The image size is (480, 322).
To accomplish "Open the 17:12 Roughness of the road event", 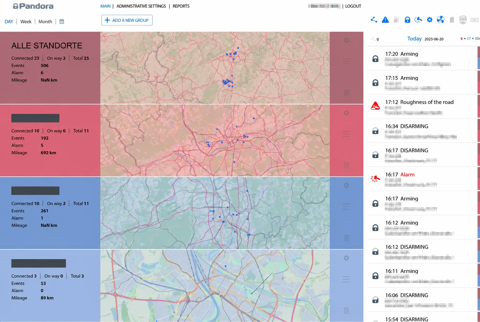I will (422, 107).
